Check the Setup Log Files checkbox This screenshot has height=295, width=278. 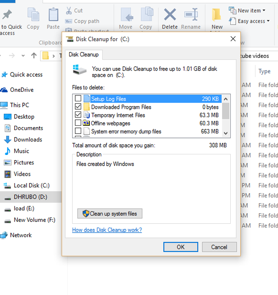(78, 98)
